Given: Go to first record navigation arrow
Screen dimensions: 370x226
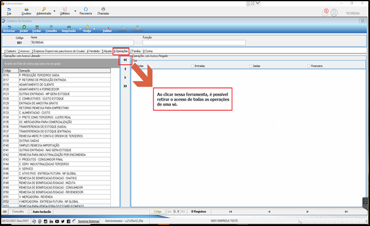Looking at the screenshot, I should (x=231, y=211).
